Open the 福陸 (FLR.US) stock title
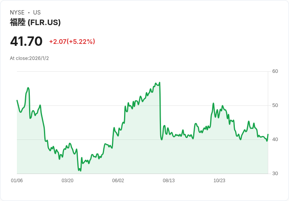The width and height of the screenshot is (289, 201). click(35, 22)
